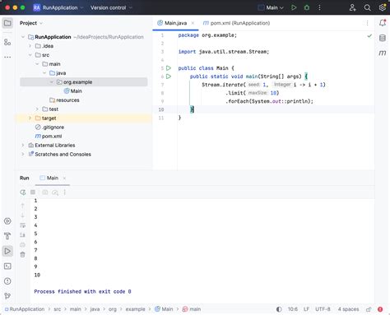Collapse the java folder arrow
390x315 pixels.
click(44, 73)
